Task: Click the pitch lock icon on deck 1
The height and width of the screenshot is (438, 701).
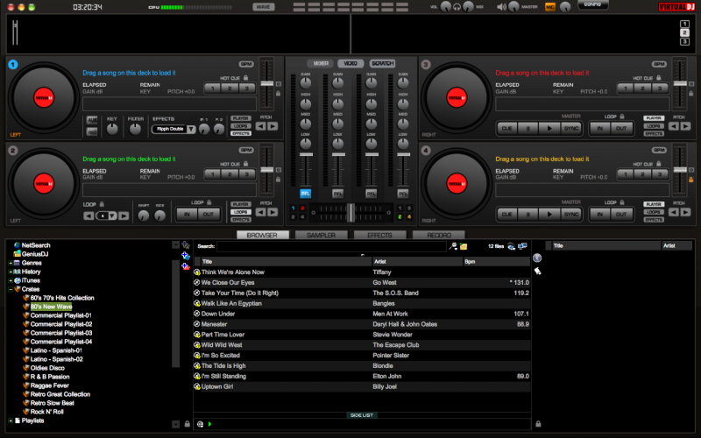Action: [278, 94]
